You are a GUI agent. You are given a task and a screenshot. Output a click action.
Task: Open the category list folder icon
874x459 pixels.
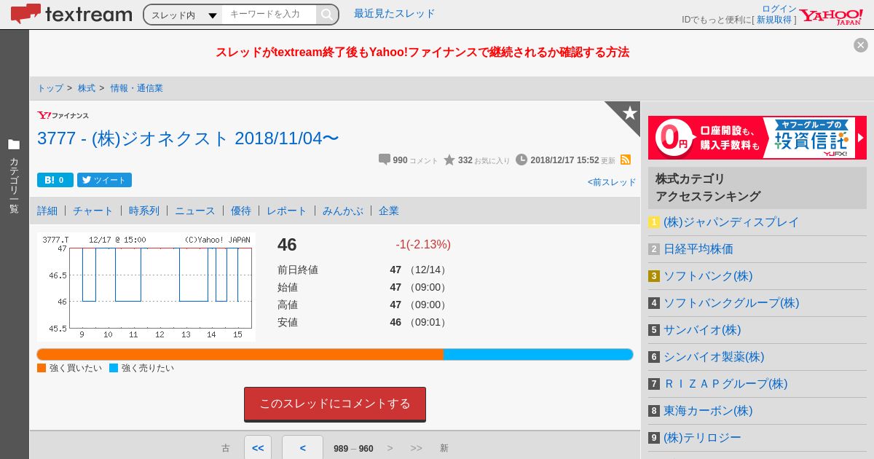click(14, 144)
